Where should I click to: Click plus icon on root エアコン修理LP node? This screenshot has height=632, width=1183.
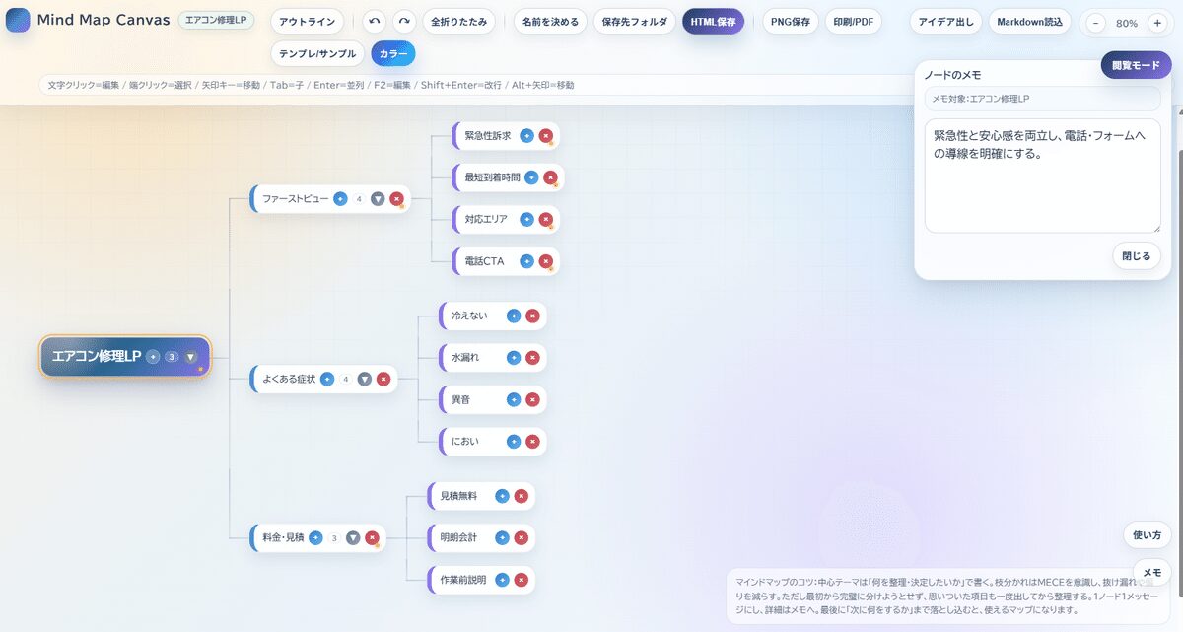[x=153, y=357]
